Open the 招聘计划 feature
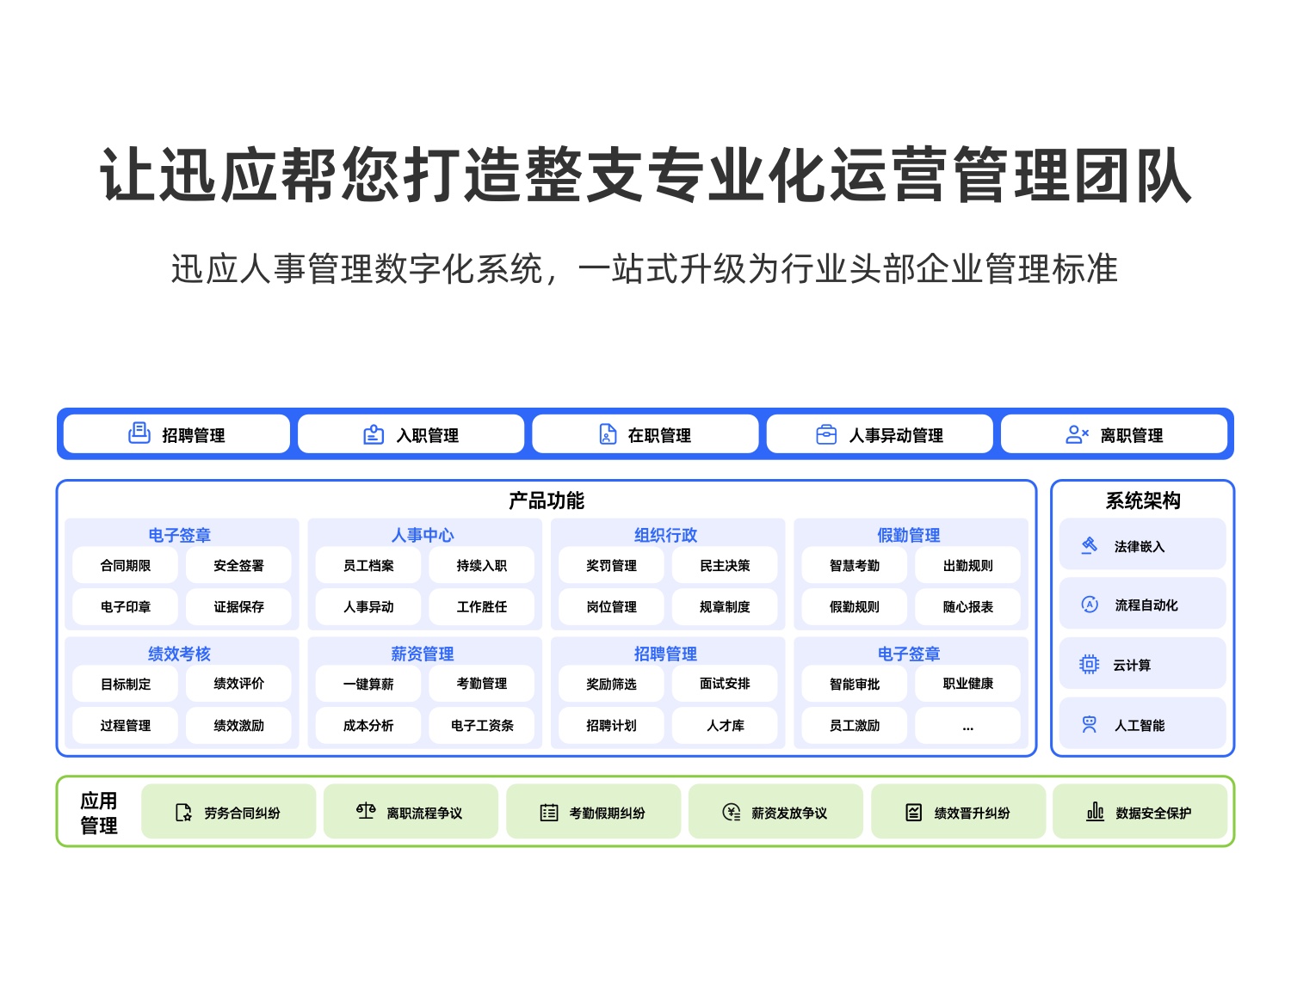1291x1001 pixels. coord(612,726)
